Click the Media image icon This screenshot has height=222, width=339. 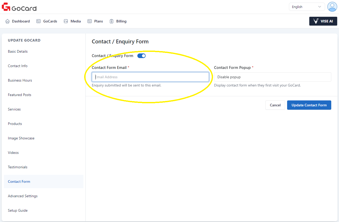click(x=66, y=21)
